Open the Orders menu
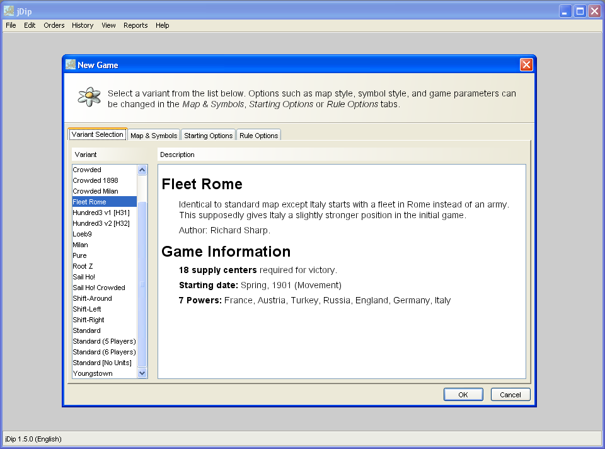 point(54,25)
